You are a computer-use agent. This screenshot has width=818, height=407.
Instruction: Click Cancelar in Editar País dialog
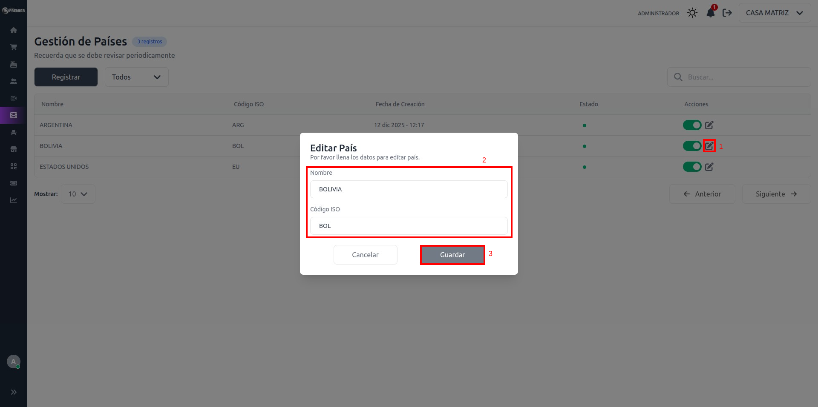pos(365,255)
